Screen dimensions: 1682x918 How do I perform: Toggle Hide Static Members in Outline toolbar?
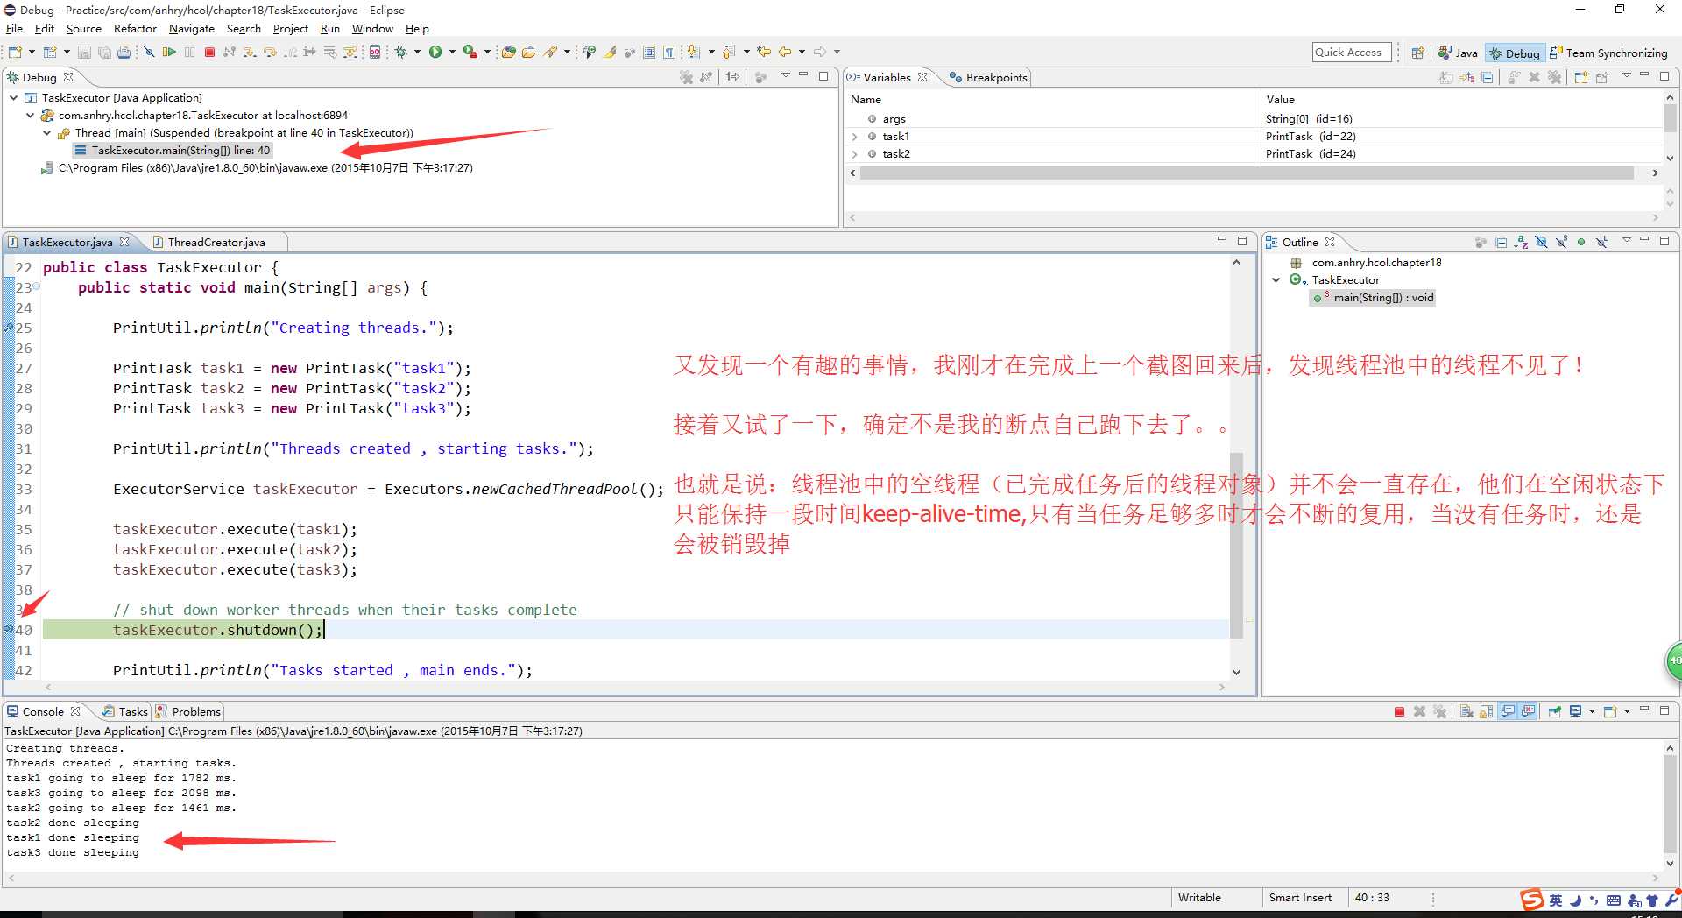pos(1561,243)
